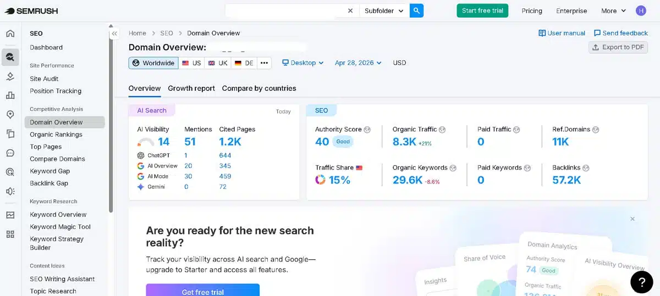
Task: Open Pricing in the top menu
Action: click(532, 10)
